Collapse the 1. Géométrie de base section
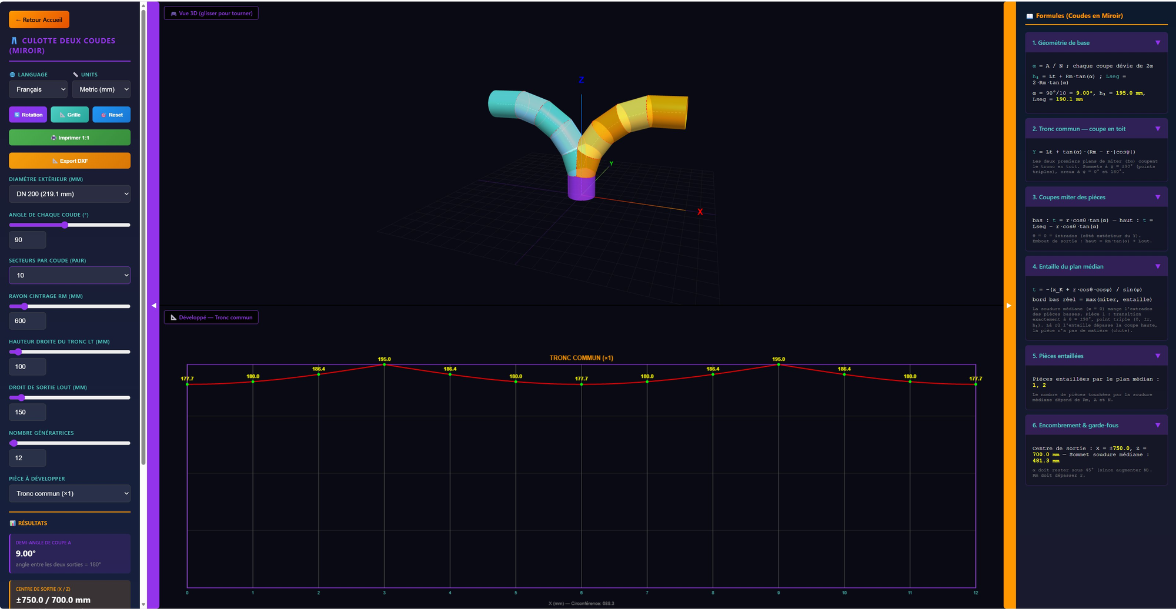The height and width of the screenshot is (609, 1176). (x=1096, y=43)
